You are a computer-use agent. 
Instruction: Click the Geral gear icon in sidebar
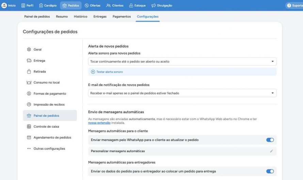tap(29, 49)
